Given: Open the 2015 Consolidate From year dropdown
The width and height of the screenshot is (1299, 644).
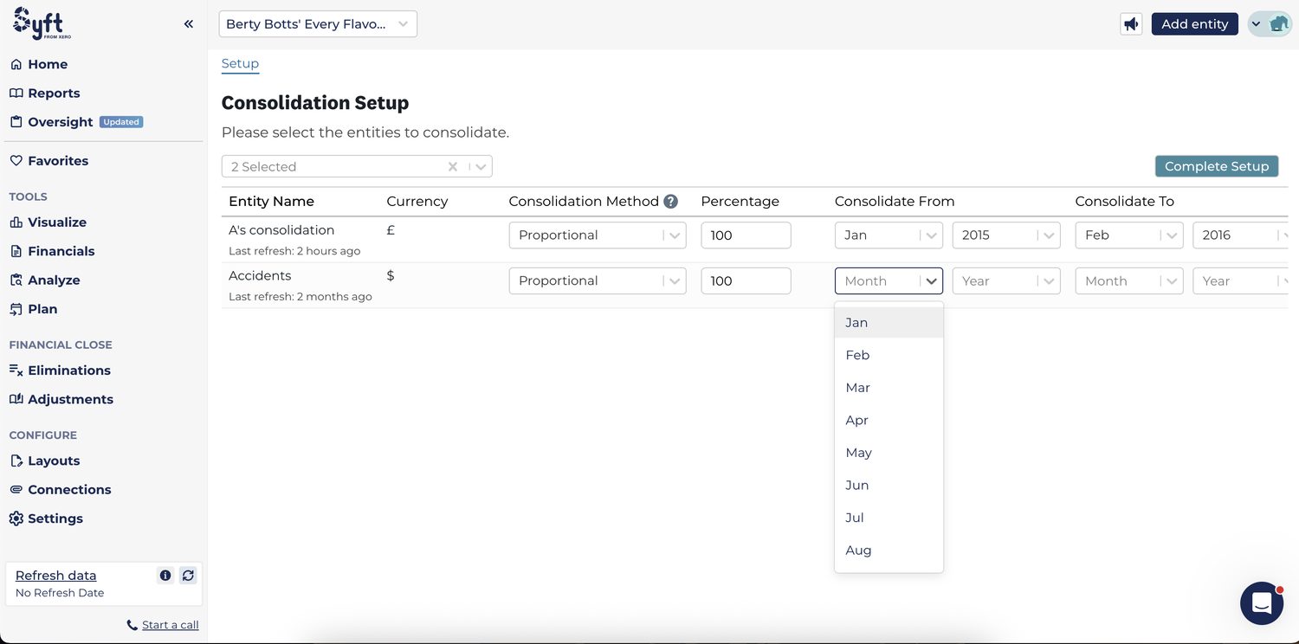Looking at the screenshot, I should (1006, 235).
